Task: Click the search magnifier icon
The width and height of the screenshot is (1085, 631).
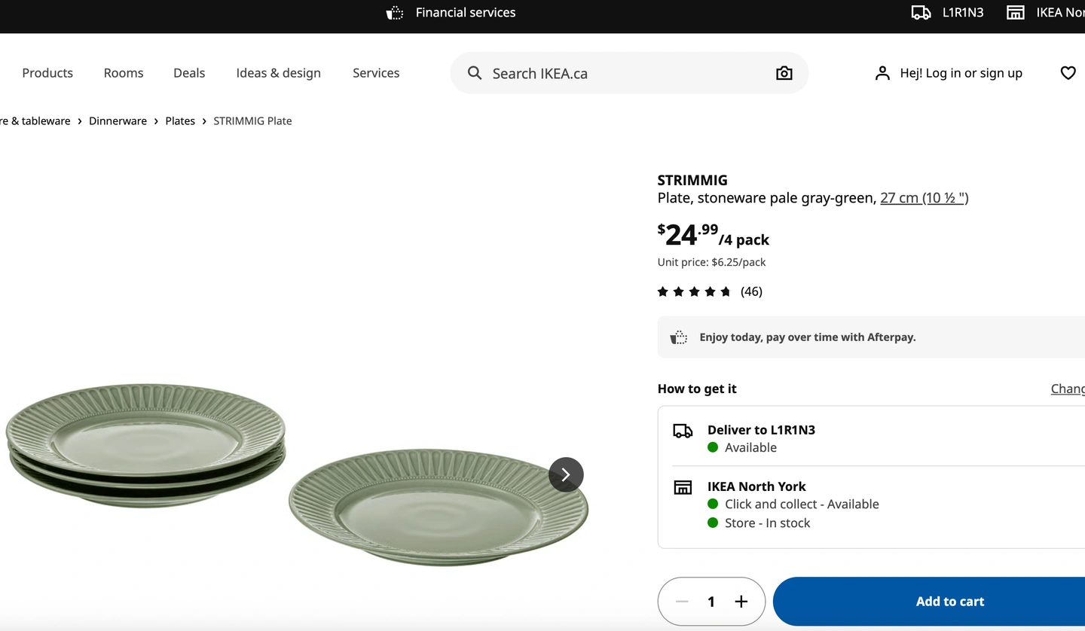Action: pyautogui.click(x=475, y=73)
